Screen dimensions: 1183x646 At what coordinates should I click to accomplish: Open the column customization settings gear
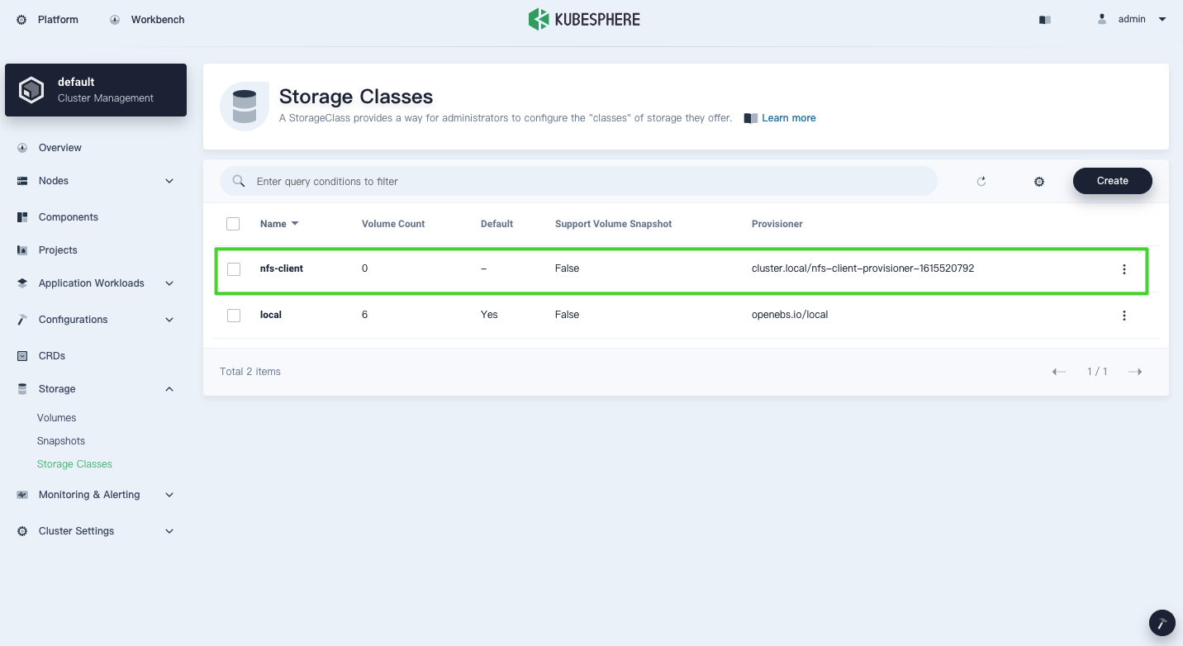(x=1038, y=181)
